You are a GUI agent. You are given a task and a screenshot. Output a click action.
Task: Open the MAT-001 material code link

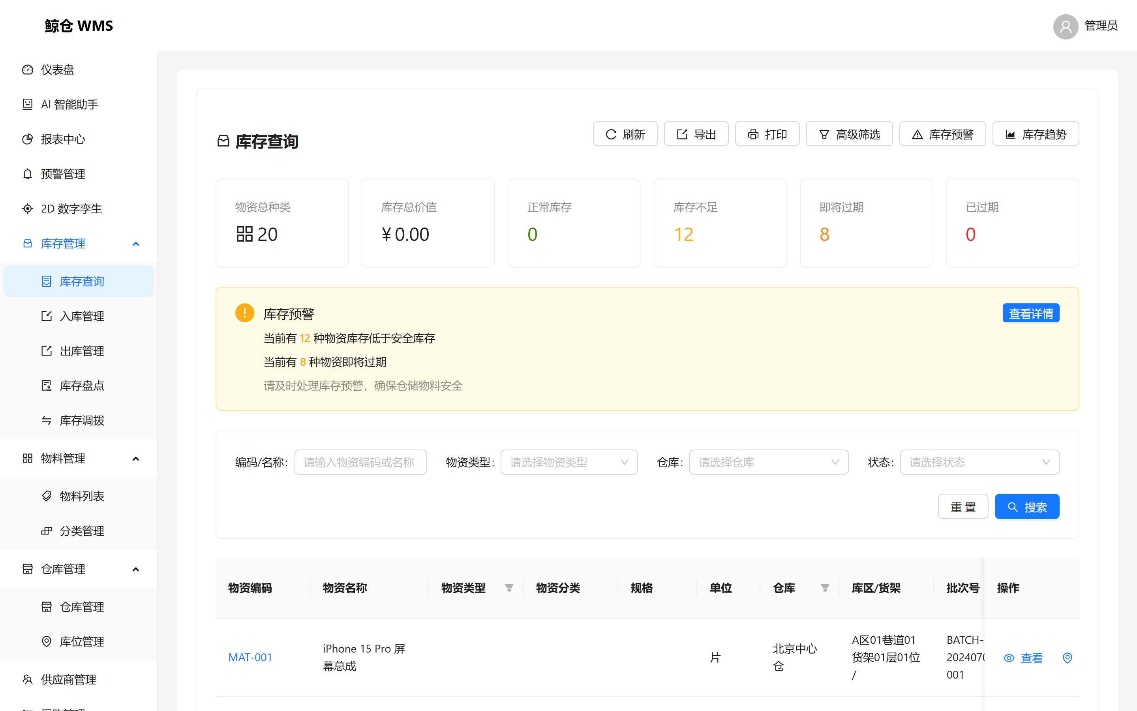[250, 657]
